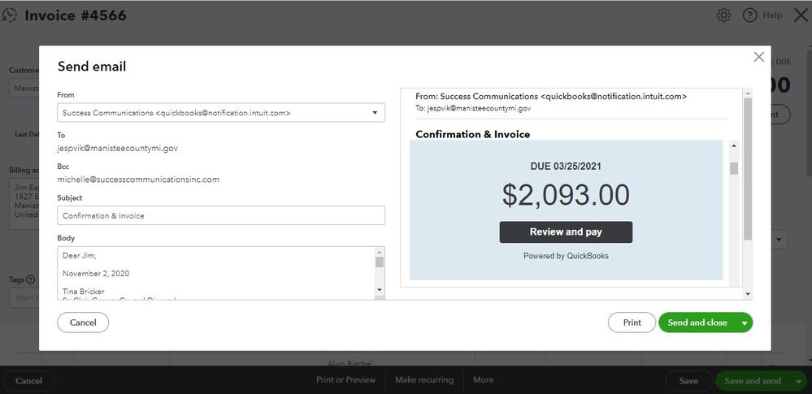Click Review and pay in preview
812x394 pixels.
(x=566, y=232)
